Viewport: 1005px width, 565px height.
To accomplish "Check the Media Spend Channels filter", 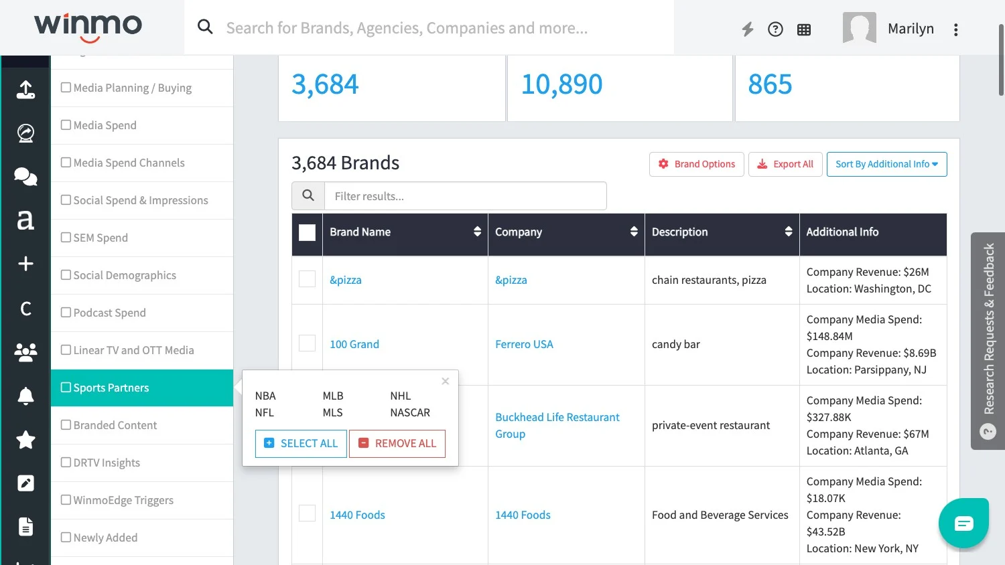I will click(66, 162).
